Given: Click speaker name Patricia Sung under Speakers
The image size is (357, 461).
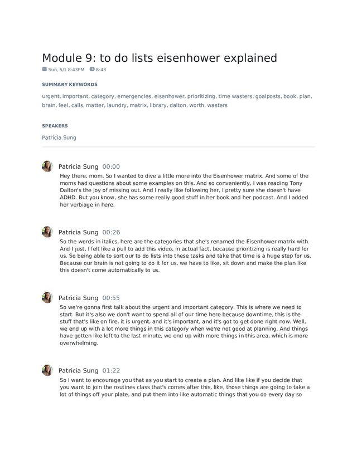Looking at the screenshot, I should pos(59,138).
